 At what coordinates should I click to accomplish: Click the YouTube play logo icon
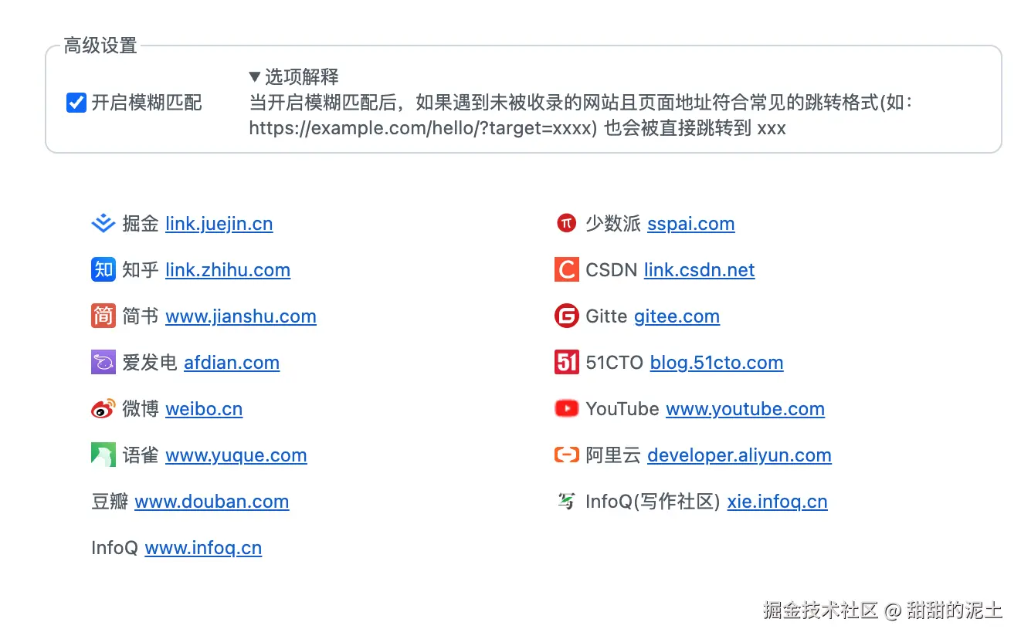click(x=566, y=409)
